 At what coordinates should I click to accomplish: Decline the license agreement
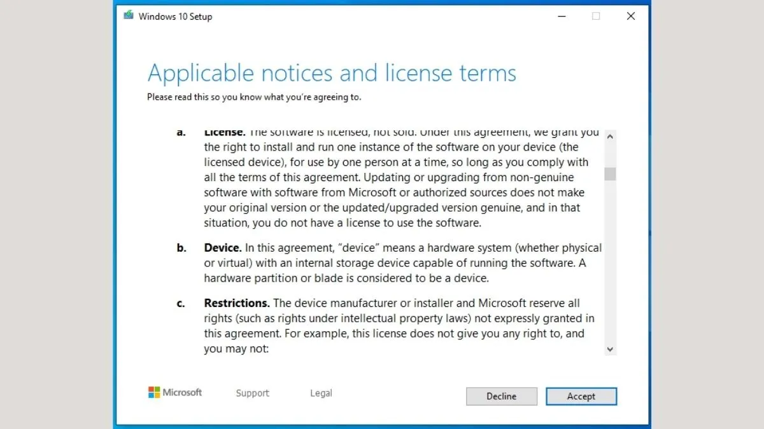click(501, 396)
